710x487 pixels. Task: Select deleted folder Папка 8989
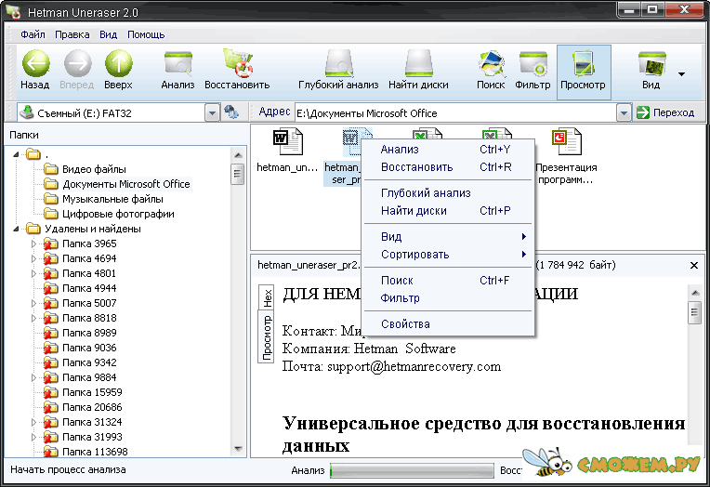click(x=89, y=333)
